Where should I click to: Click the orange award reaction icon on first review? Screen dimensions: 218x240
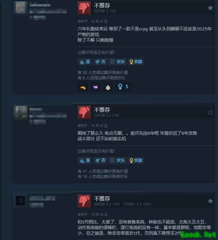[83, 88]
